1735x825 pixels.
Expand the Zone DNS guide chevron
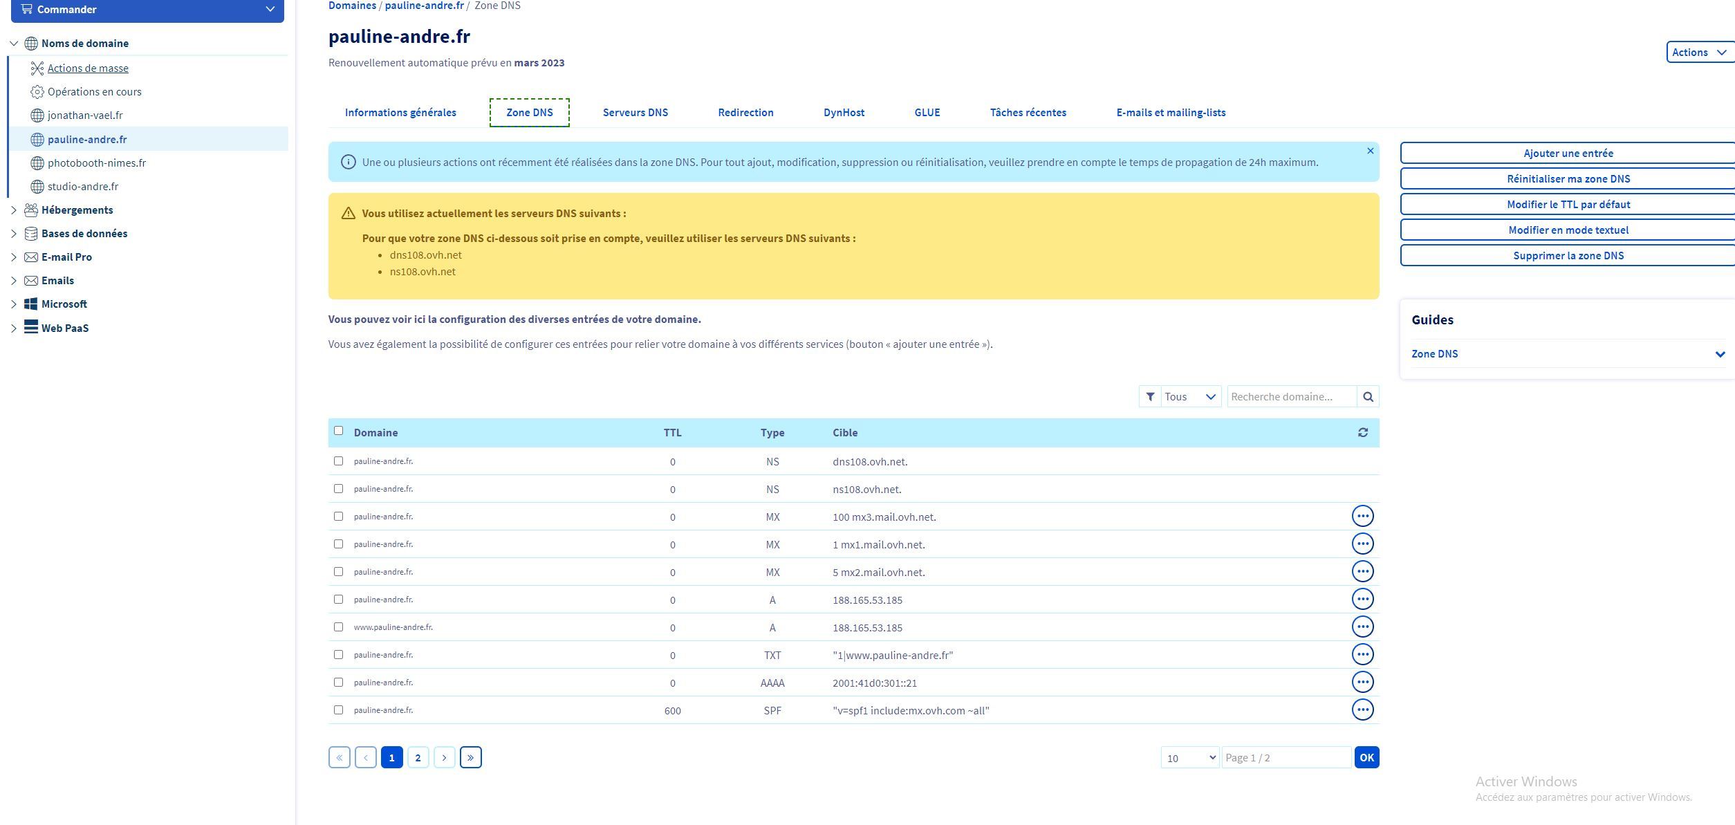click(1719, 354)
